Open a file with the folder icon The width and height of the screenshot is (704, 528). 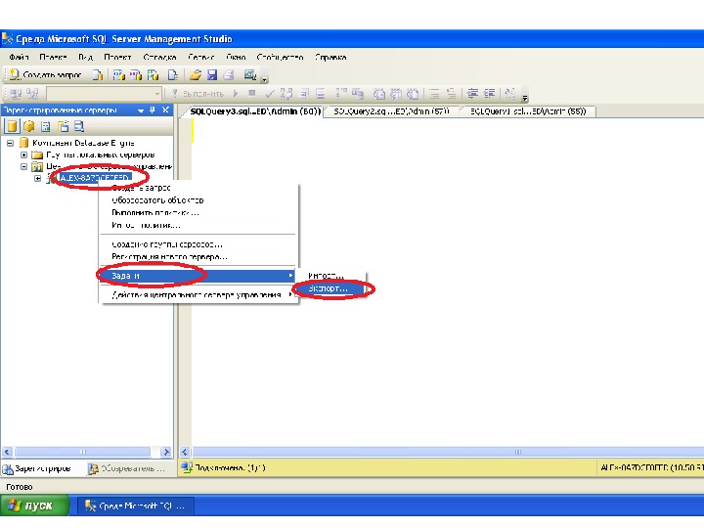[x=195, y=75]
